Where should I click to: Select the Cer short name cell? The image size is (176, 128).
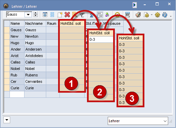17,81
